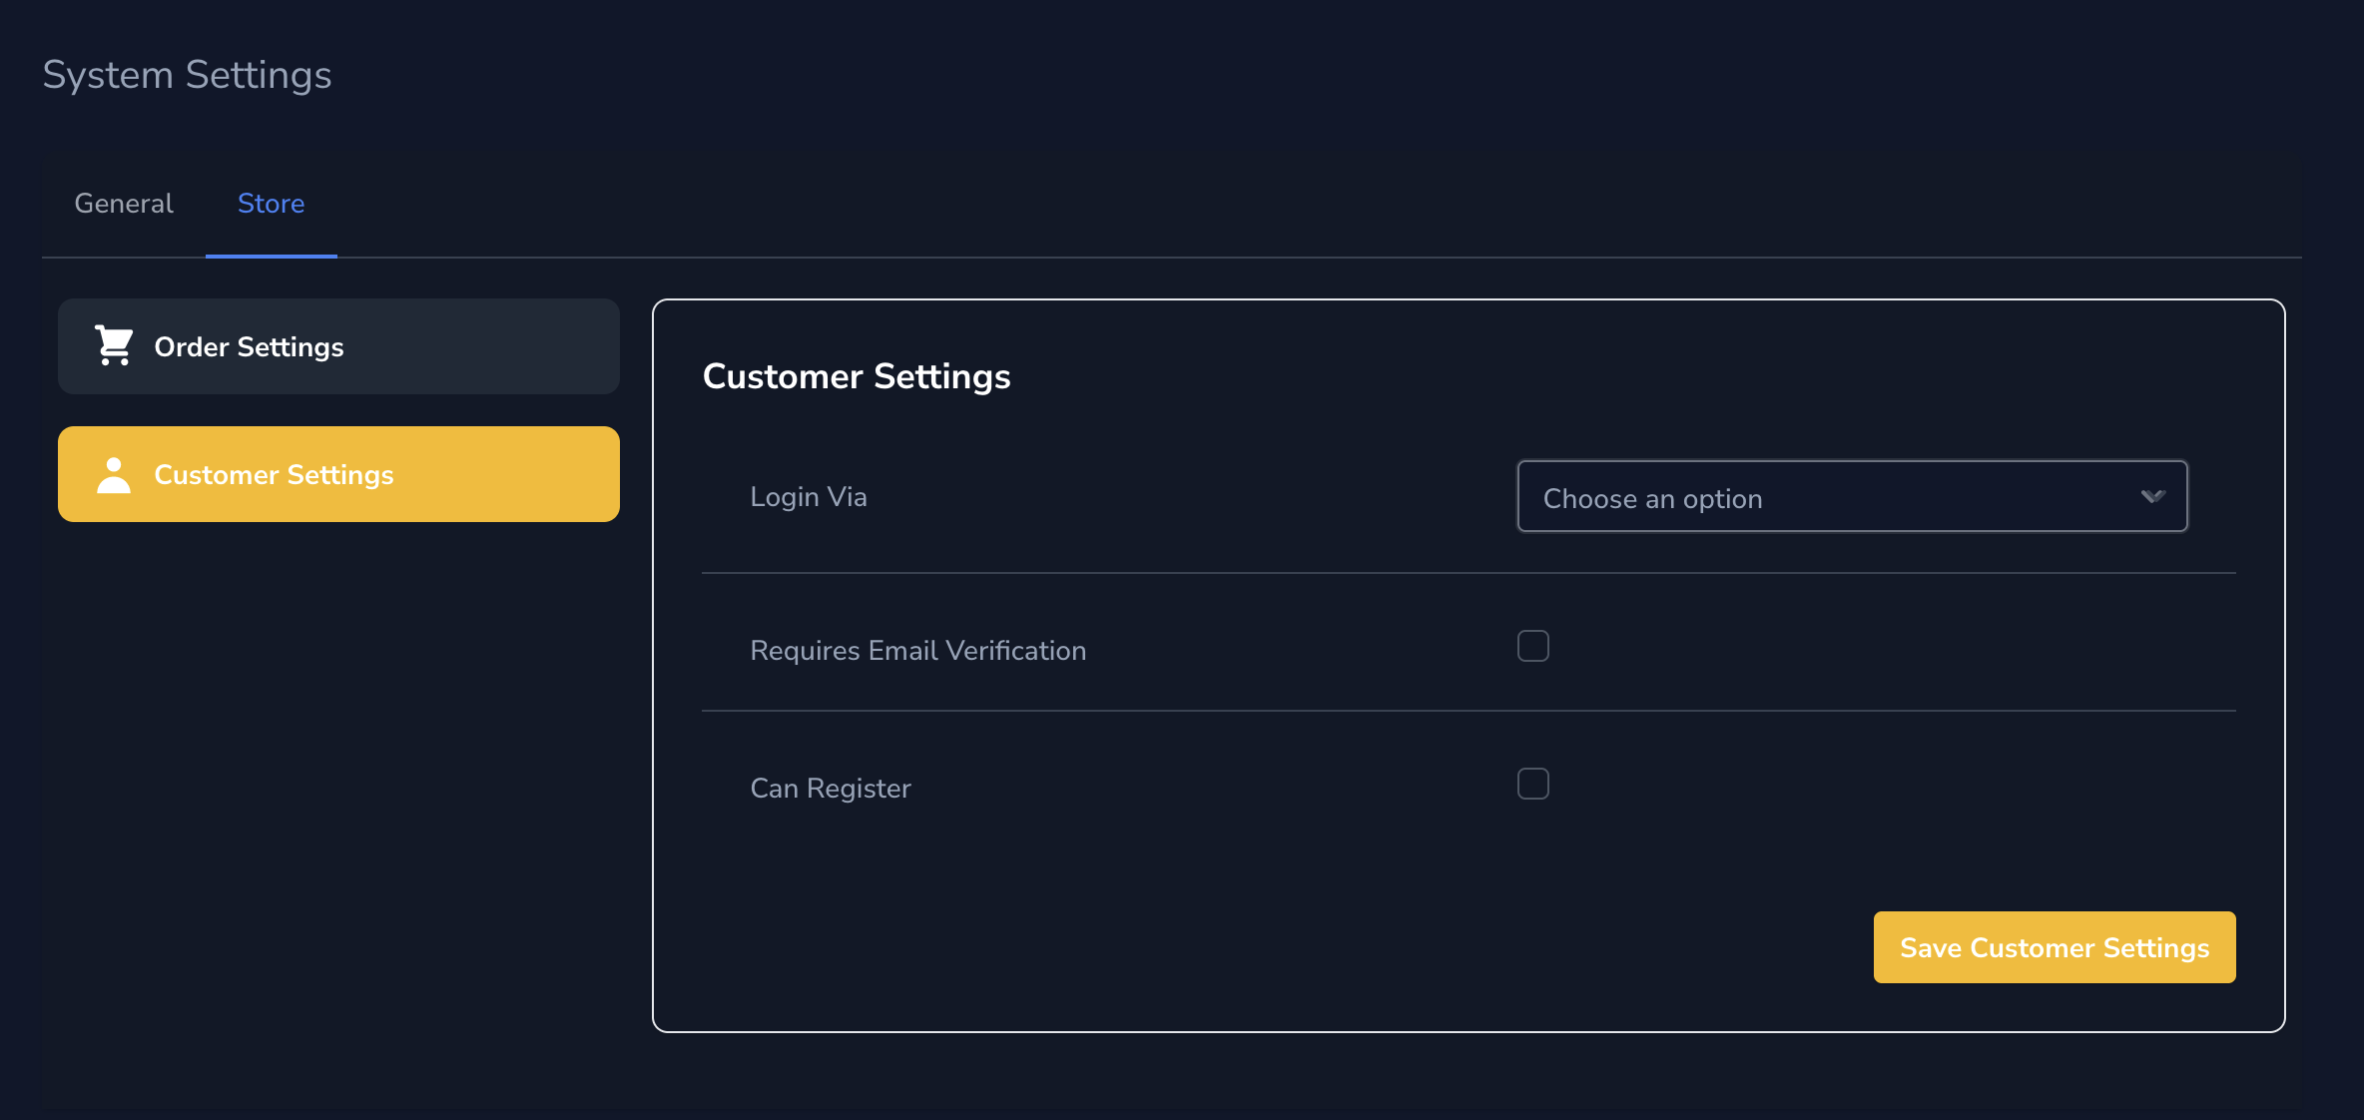
Task: Click the shopping cart icon
Action: tap(114, 345)
